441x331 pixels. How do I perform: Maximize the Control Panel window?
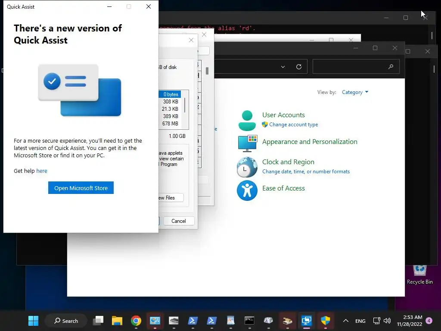coord(375,48)
